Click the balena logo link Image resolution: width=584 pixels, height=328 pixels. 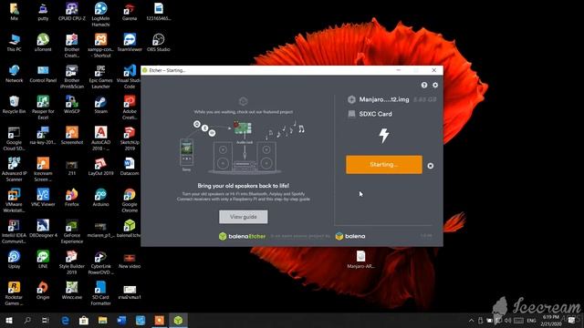click(350, 236)
